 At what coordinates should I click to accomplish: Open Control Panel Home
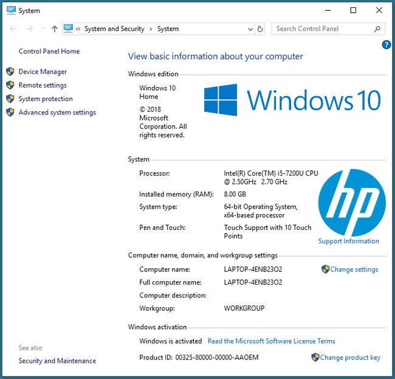(49, 51)
